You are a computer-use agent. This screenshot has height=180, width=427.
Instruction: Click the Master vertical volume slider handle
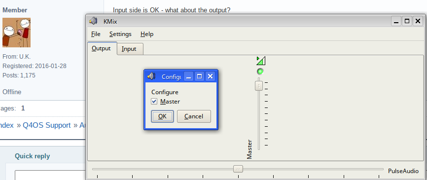tap(259, 86)
